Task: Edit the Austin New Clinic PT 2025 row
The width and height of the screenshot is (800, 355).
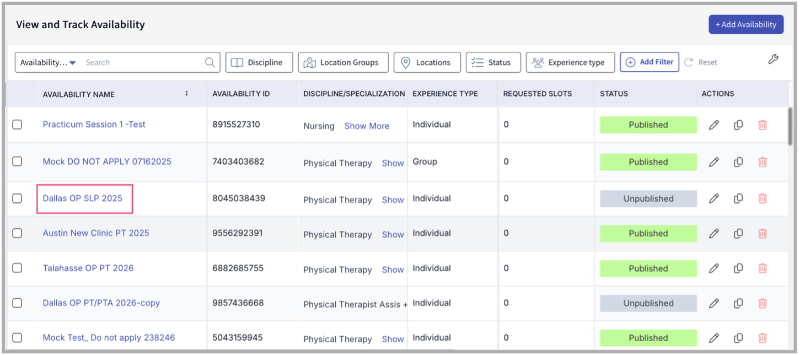Action: [713, 234]
